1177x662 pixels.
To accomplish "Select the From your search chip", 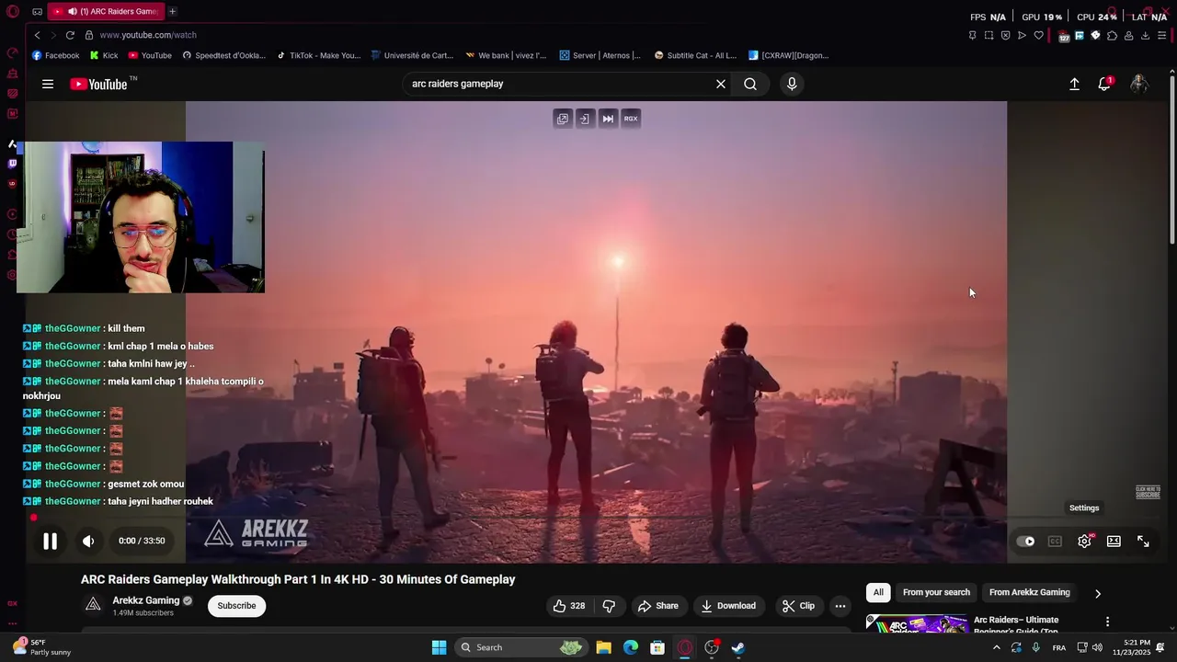I will coord(936,592).
